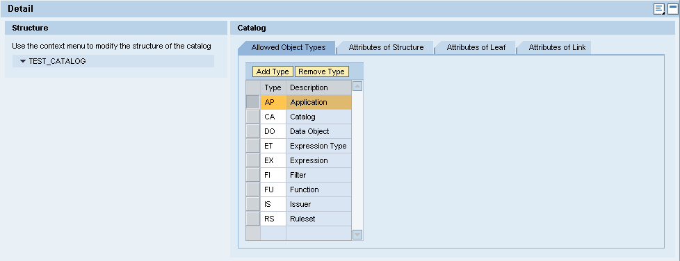This screenshot has width=680, height=261.
Task: Select the row marker for Expression Type
Action: click(253, 146)
